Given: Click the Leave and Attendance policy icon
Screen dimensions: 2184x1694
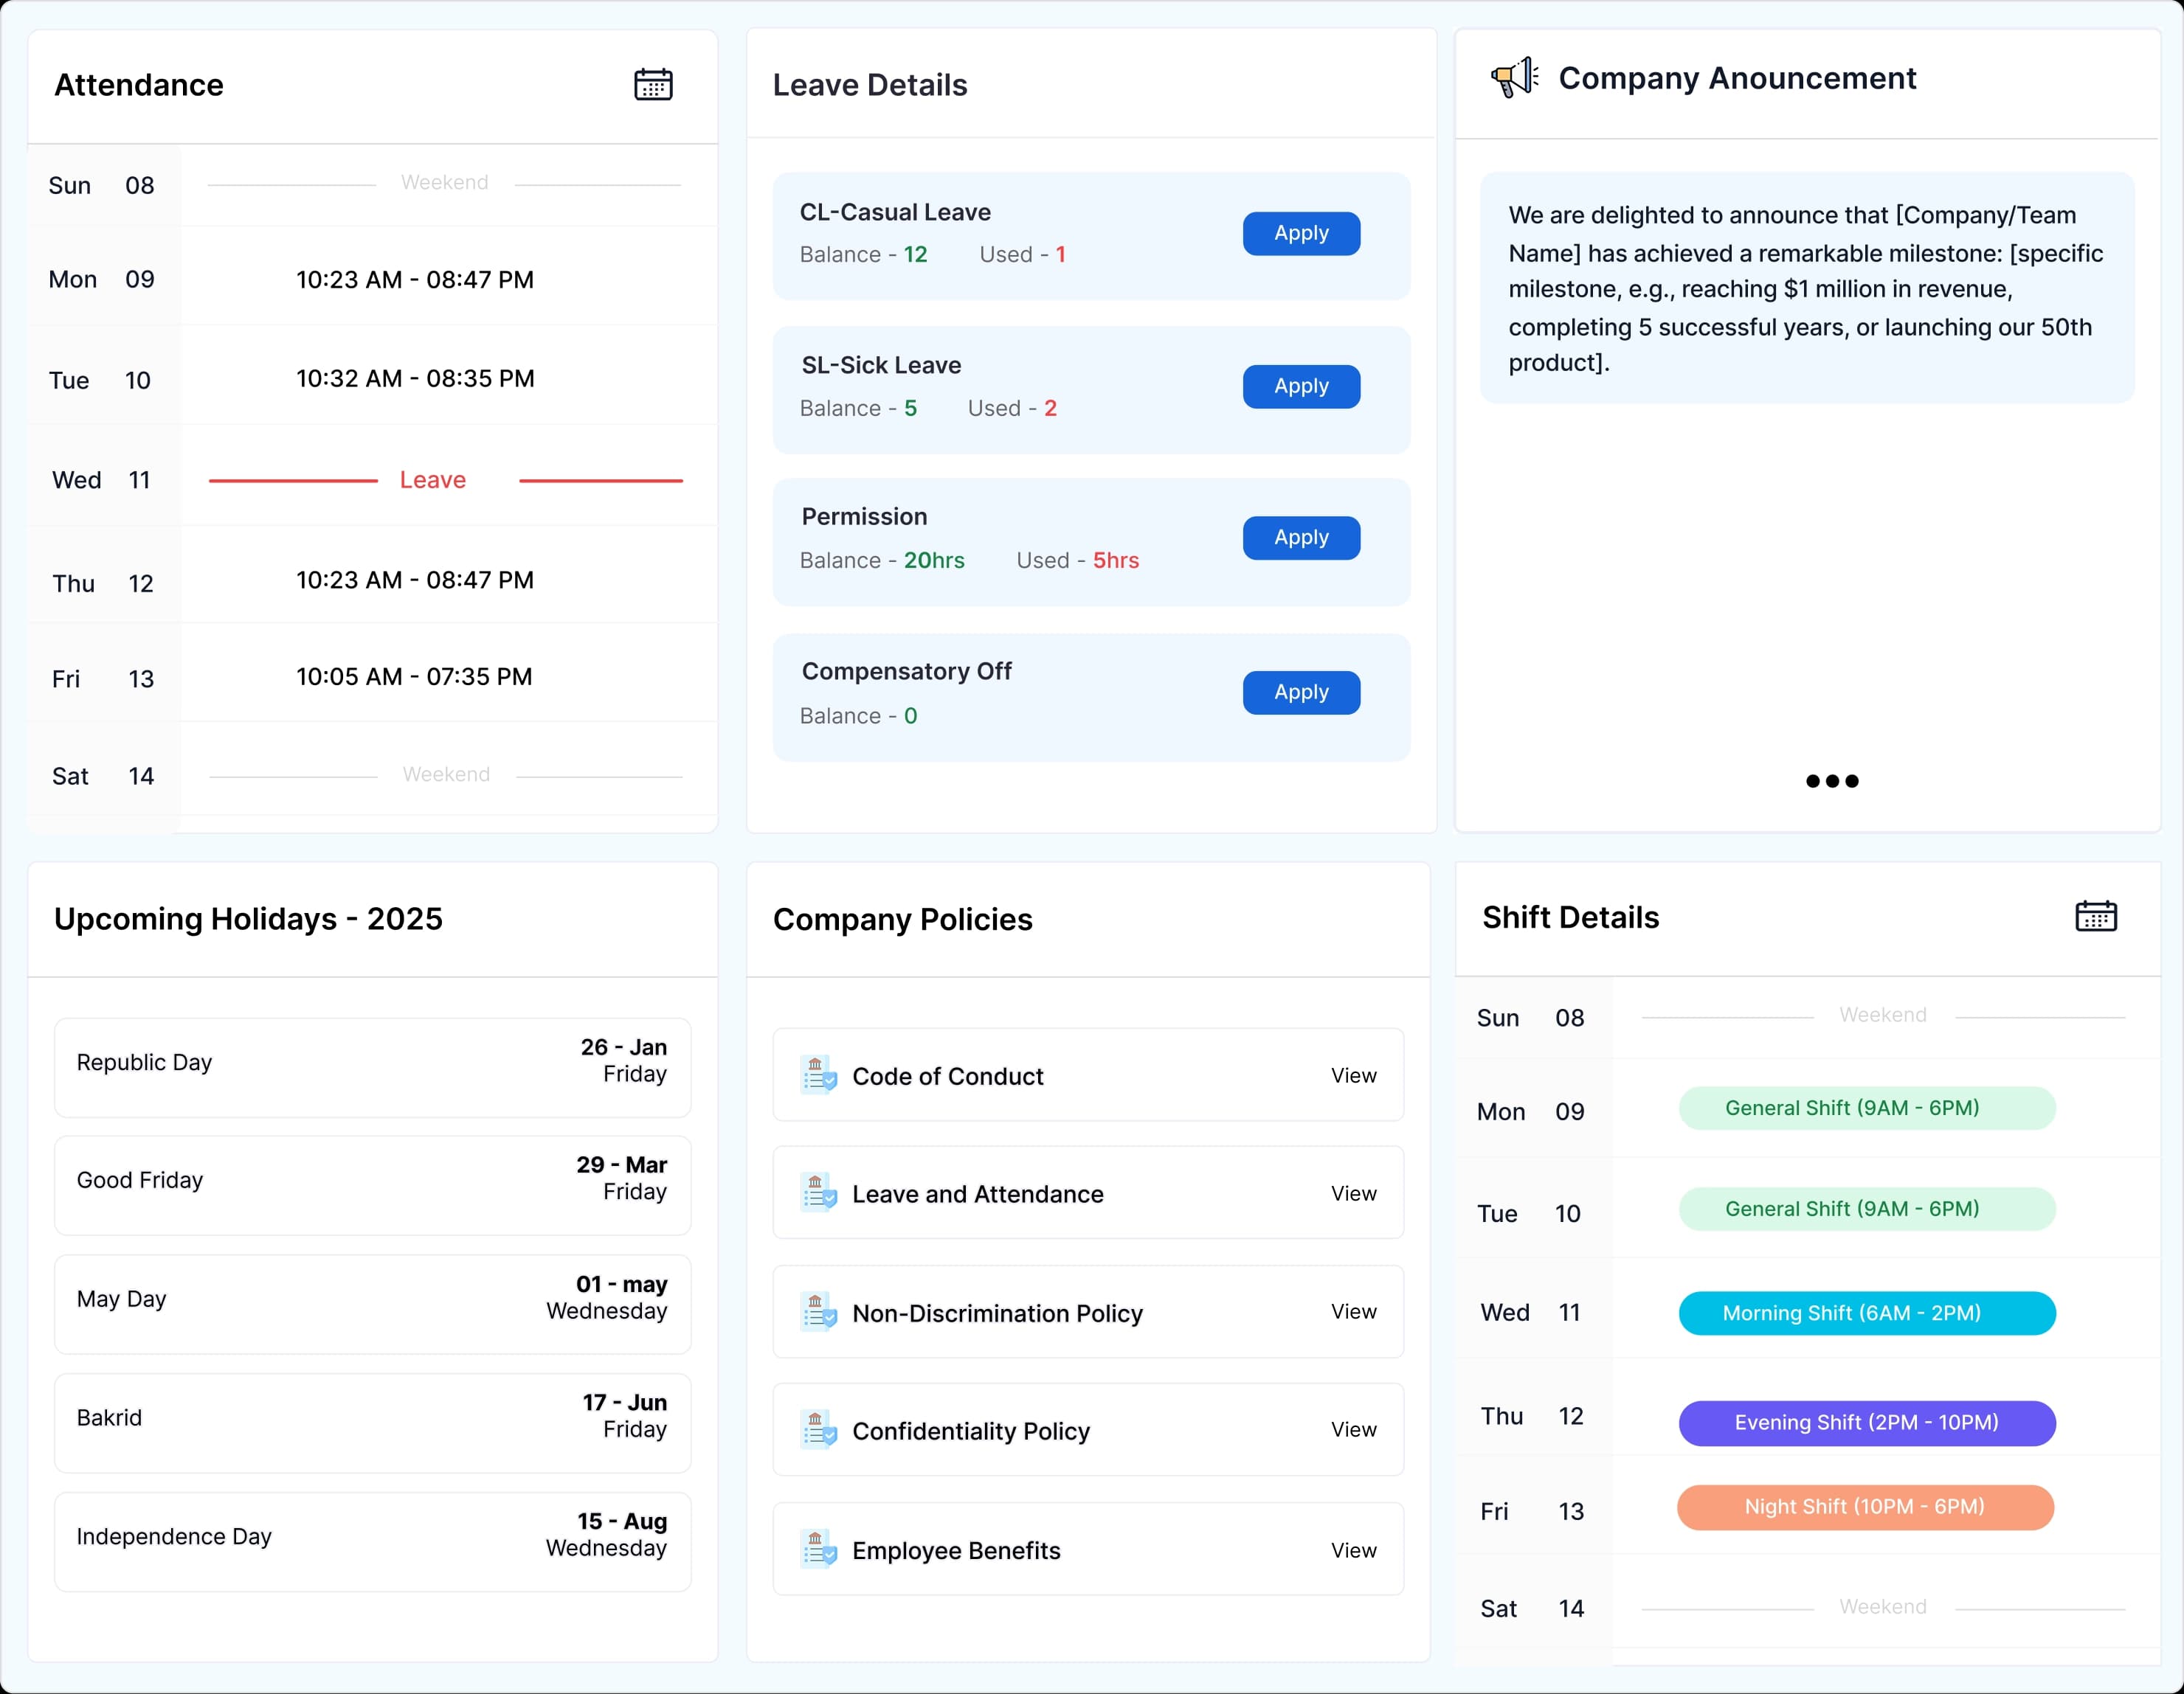Looking at the screenshot, I should tap(820, 1193).
